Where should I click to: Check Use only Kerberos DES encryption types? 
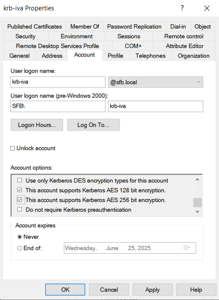coord(19,180)
